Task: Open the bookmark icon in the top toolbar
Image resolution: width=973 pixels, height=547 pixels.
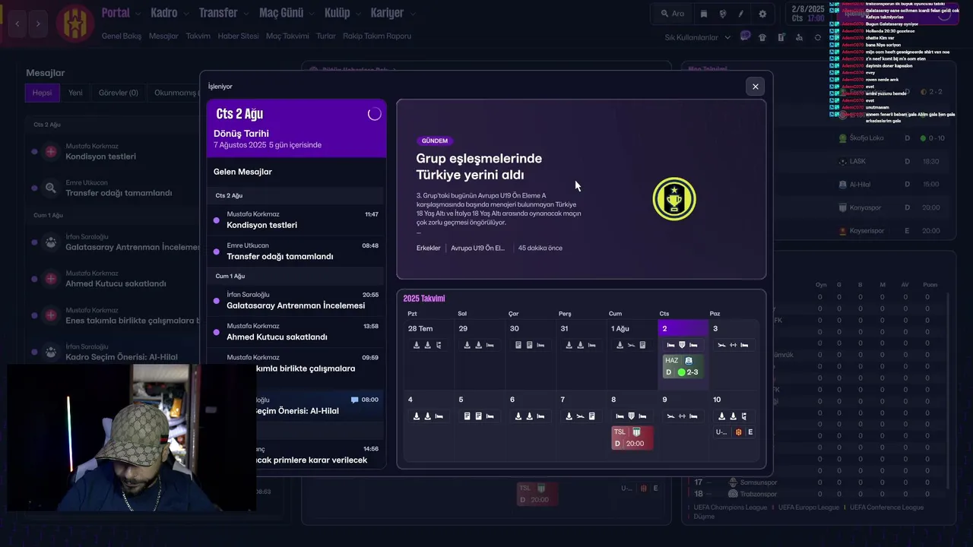Action: coord(704,14)
